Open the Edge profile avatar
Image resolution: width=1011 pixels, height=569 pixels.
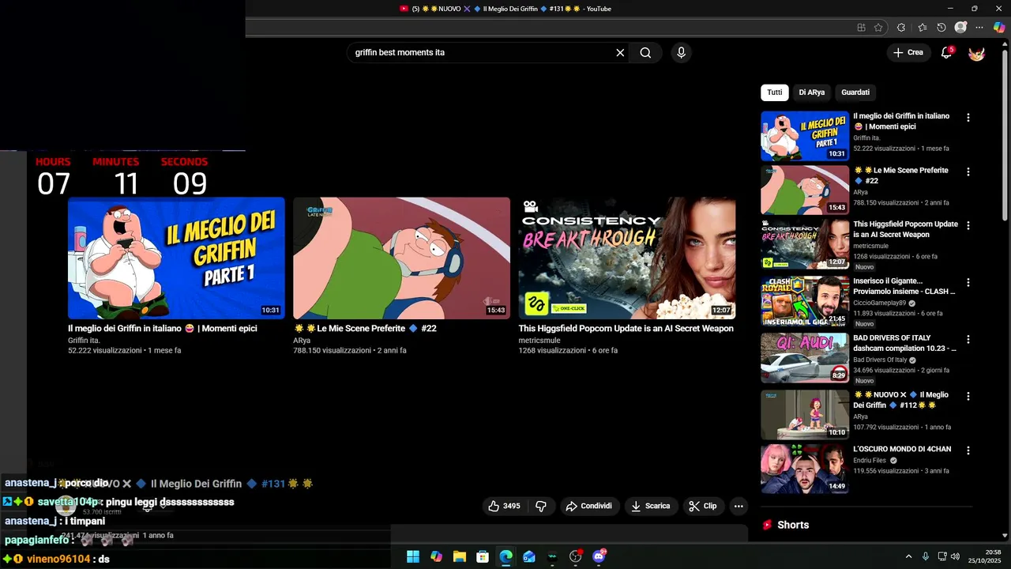pos(960,28)
